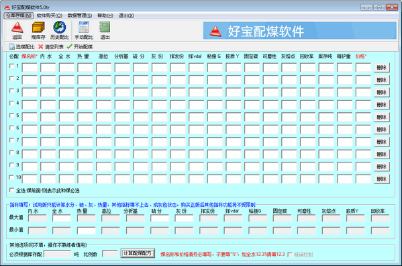
Task: Toggle the 精确控制 checkbox
Action: coord(290,255)
